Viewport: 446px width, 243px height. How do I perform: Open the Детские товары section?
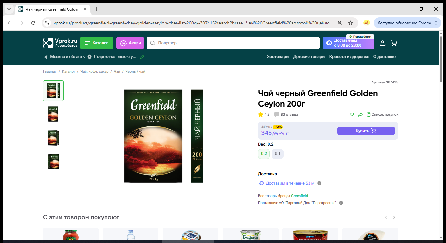(x=309, y=57)
